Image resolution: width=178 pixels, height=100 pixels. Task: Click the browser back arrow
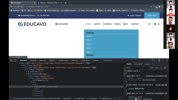point(11,7)
